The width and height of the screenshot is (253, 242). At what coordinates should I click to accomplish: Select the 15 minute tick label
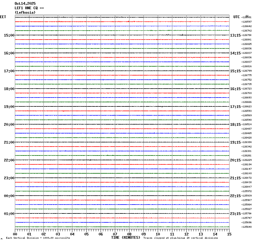pos(229,234)
